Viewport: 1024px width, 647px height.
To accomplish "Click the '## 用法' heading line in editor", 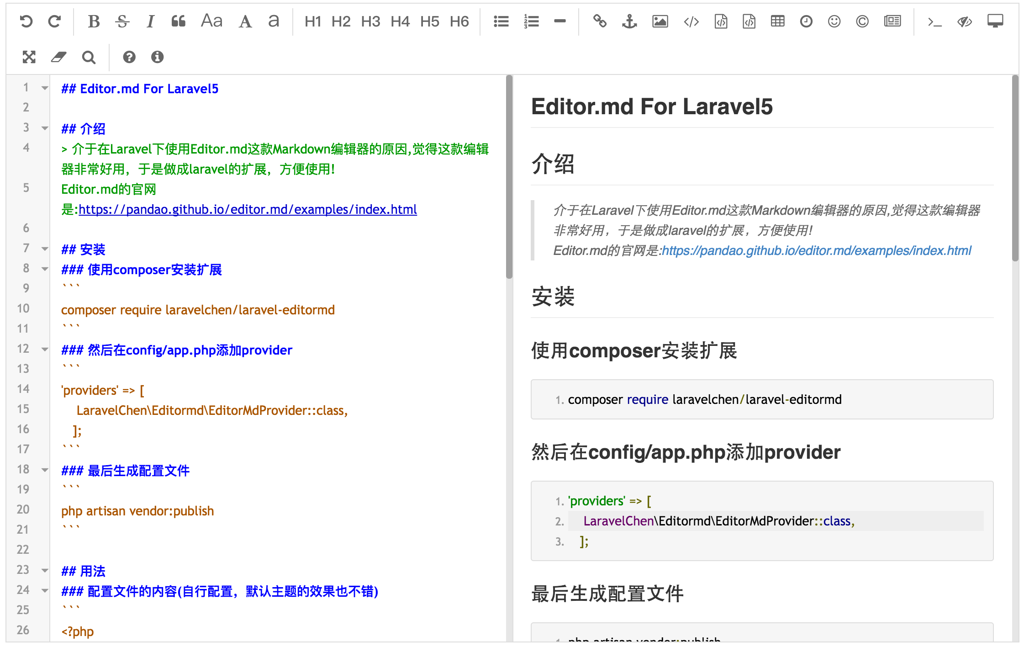I will [x=83, y=571].
